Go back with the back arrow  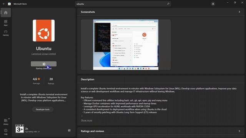pyautogui.click(x=3, y=4)
